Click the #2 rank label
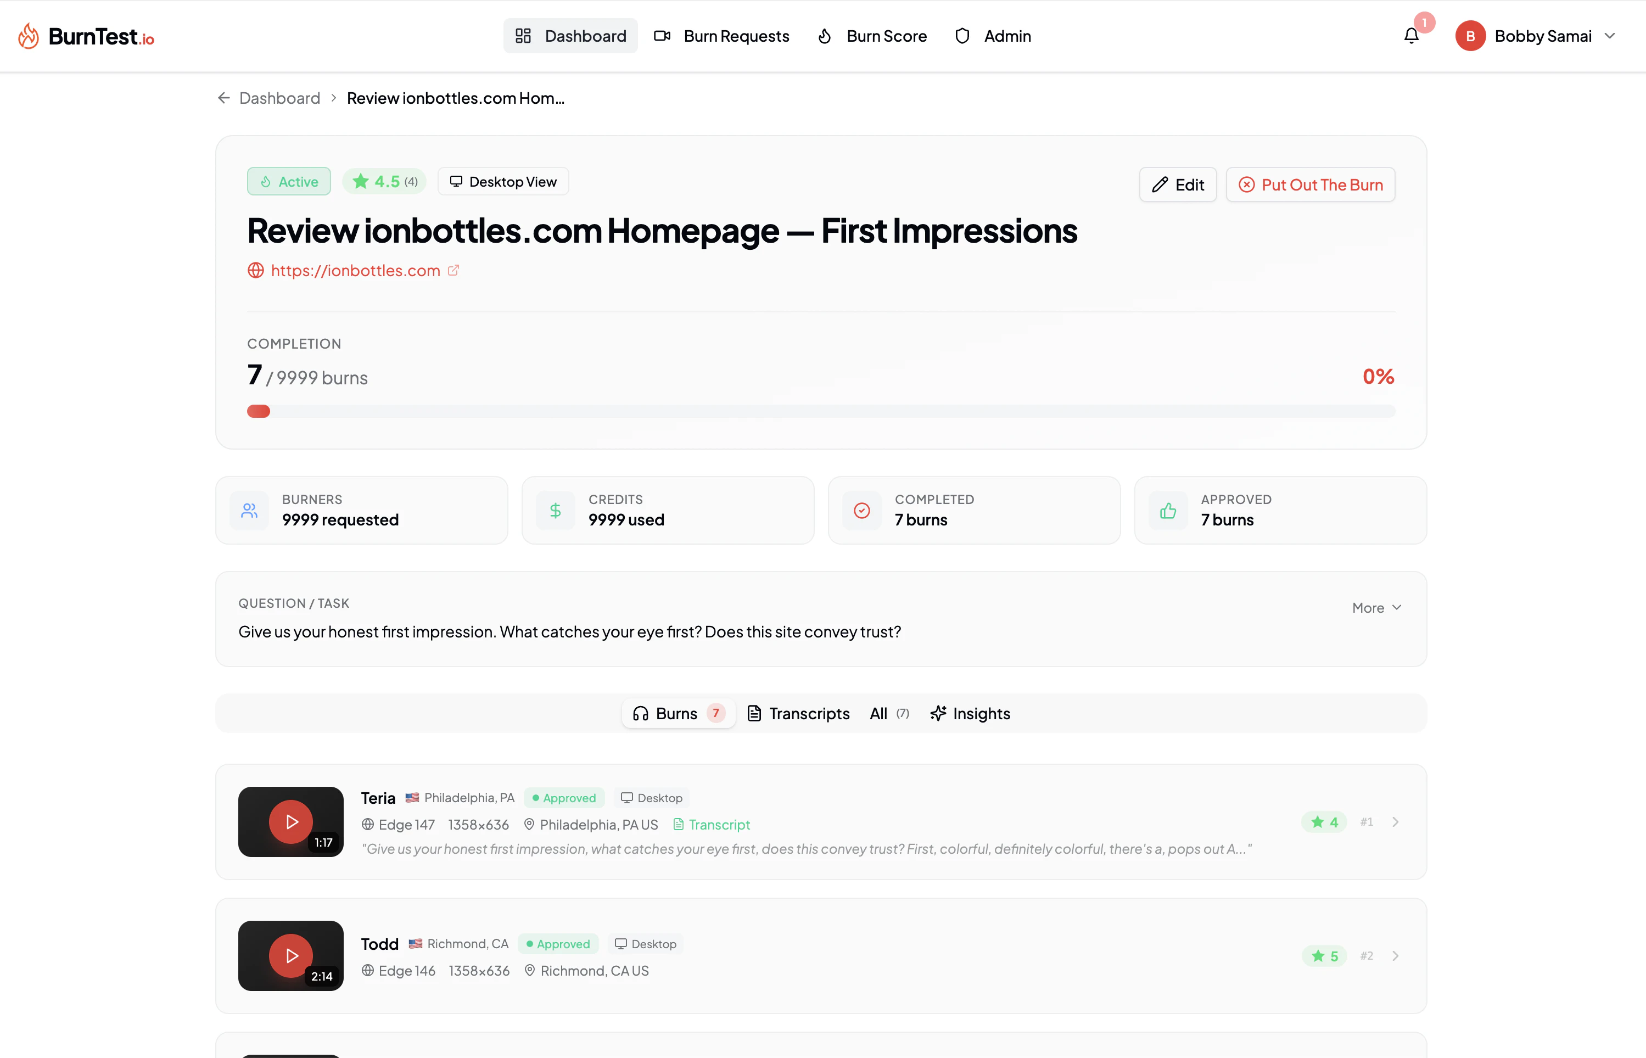Viewport: 1646px width, 1058px height. pos(1367,956)
